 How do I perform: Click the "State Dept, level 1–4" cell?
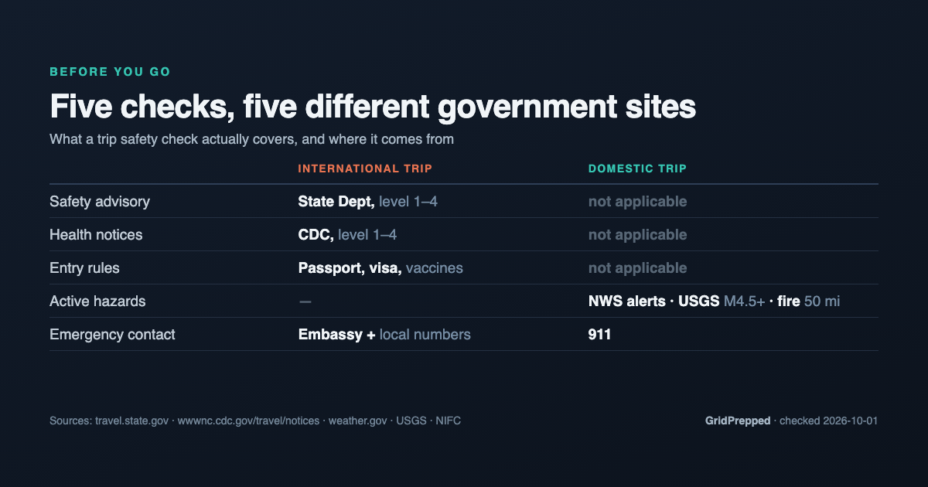coord(369,202)
